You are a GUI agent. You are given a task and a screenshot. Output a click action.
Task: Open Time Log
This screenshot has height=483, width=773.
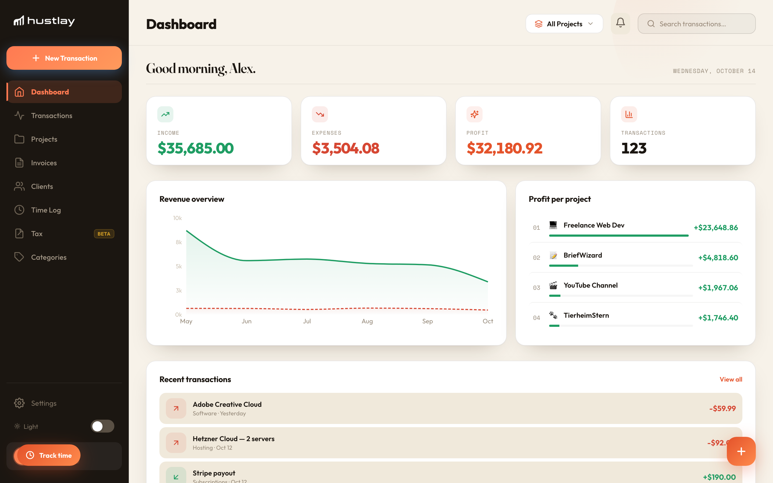tap(64, 210)
